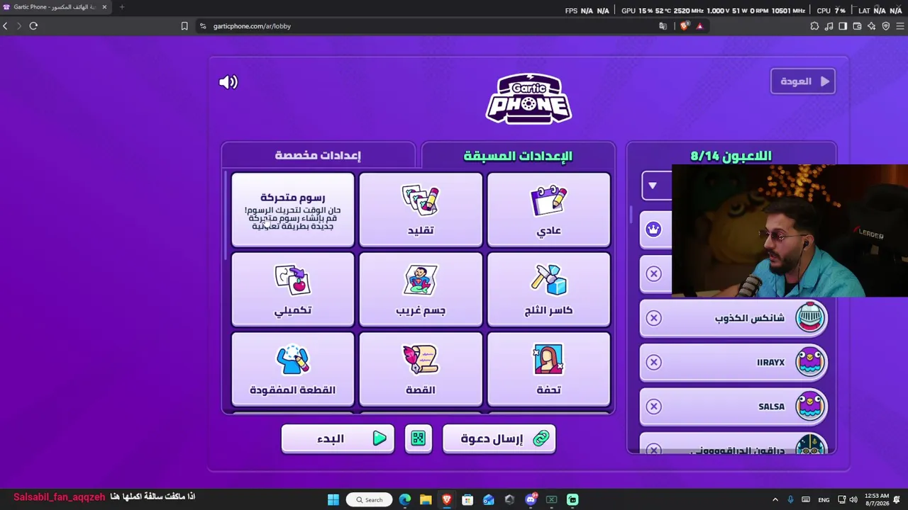Screen dimensions: 908x510
Task: Open a new browser tab
Action: point(121,7)
